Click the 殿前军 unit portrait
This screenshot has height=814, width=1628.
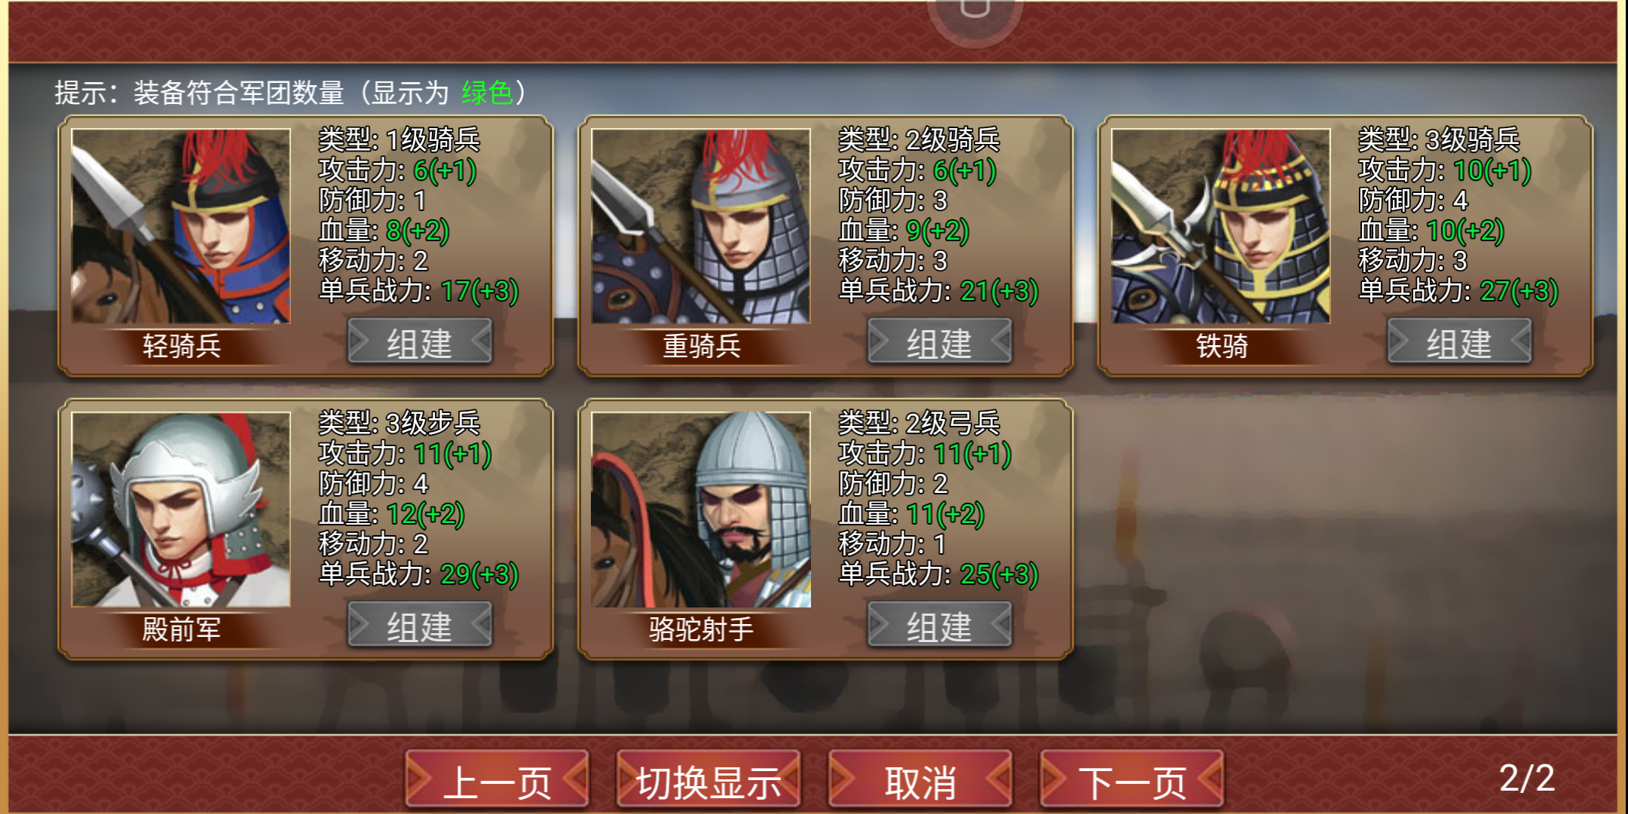(x=181, y=510)
